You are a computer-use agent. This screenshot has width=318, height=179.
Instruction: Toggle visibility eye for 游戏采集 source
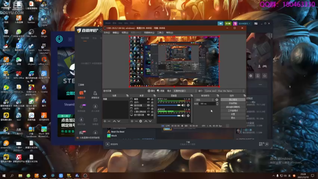(x=148, y=105)
